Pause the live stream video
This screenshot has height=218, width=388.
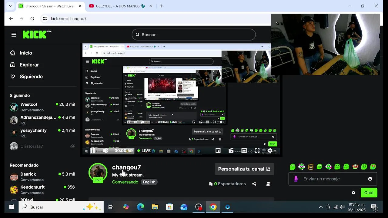(92, 151)
